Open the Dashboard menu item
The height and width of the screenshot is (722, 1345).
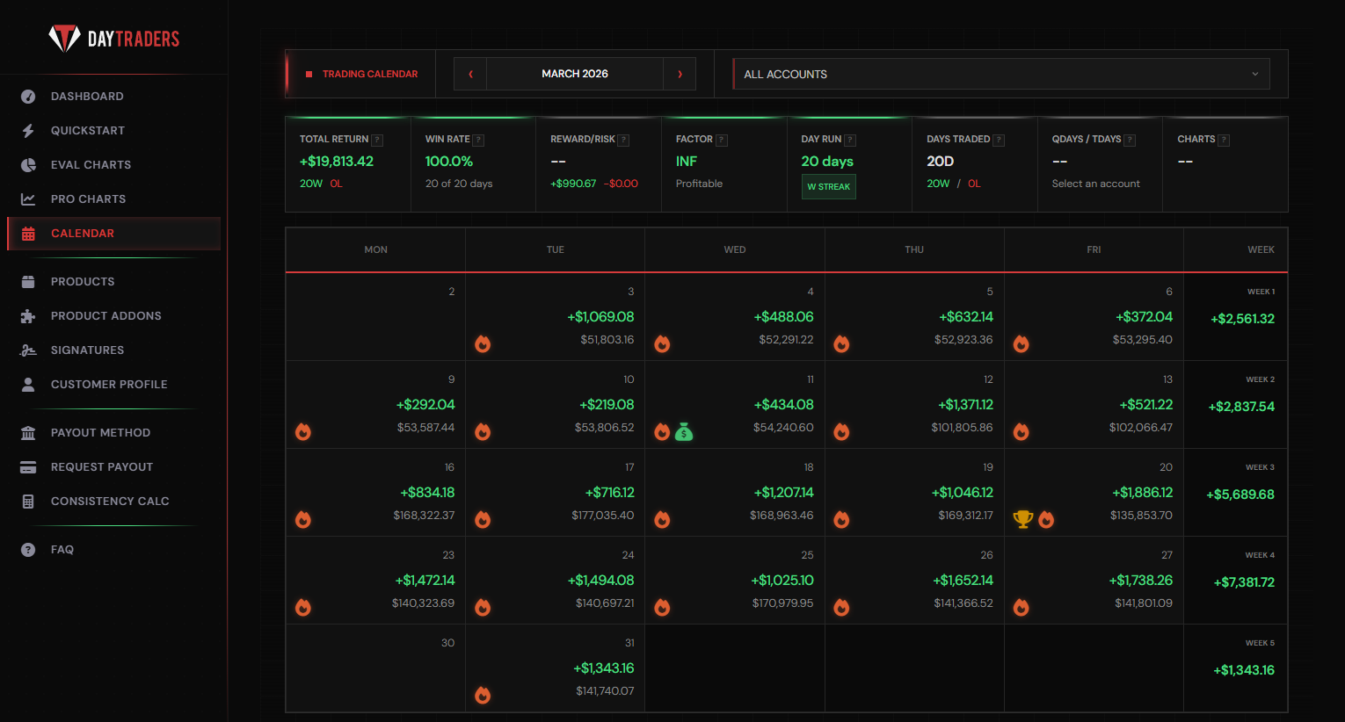(x=114, y=97)
